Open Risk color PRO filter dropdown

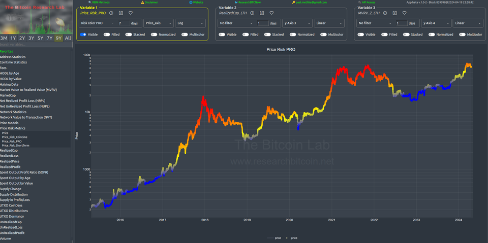point(97,23)
